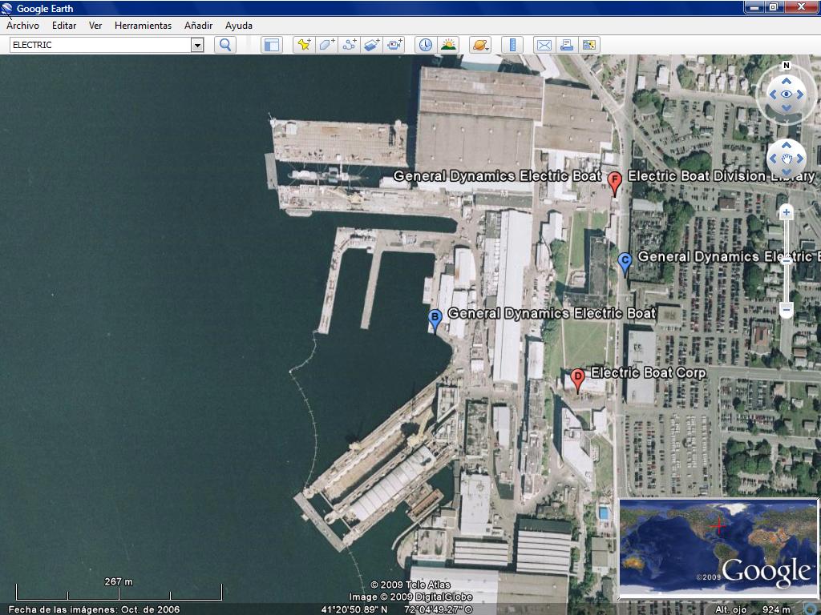The width and height of the screenshot is (821, 615).
Task: Add a new placemark
Action: [x=304, y=45]
